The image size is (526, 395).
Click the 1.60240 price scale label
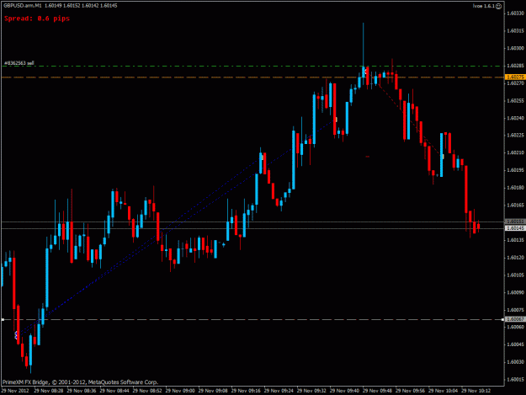click(516, 118)
